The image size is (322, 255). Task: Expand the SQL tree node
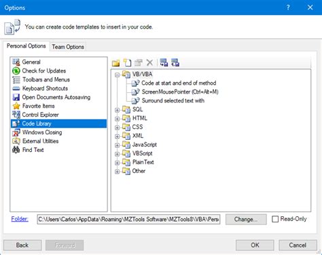click(117, 110)
